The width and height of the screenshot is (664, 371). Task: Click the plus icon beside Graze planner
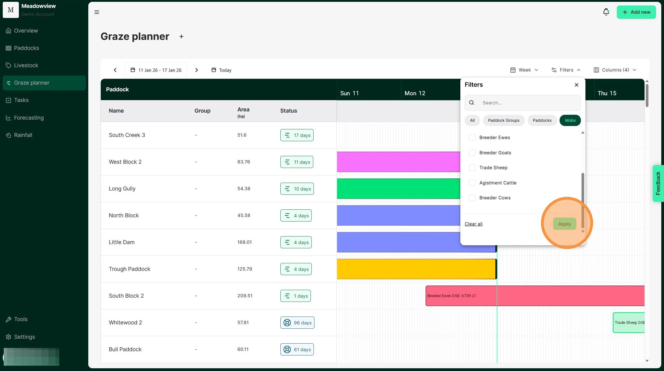click(x=181, y=37)
